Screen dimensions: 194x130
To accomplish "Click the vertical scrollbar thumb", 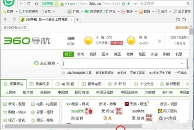I will click(x=191, y=31).
